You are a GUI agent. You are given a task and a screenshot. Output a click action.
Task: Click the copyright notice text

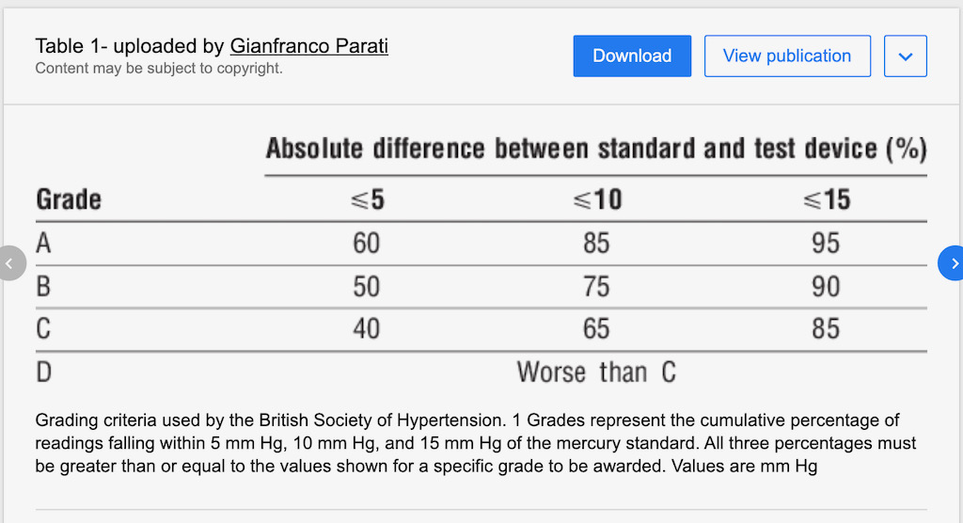[159, 69]
